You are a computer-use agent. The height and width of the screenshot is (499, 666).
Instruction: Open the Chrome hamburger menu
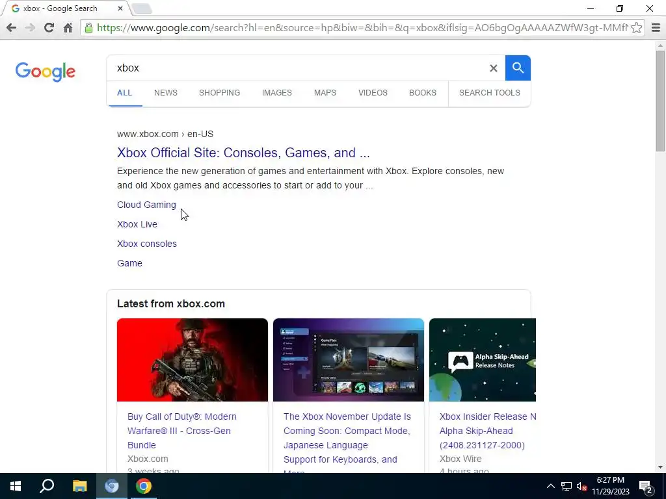pyautogui.click(x=656, y=28)
